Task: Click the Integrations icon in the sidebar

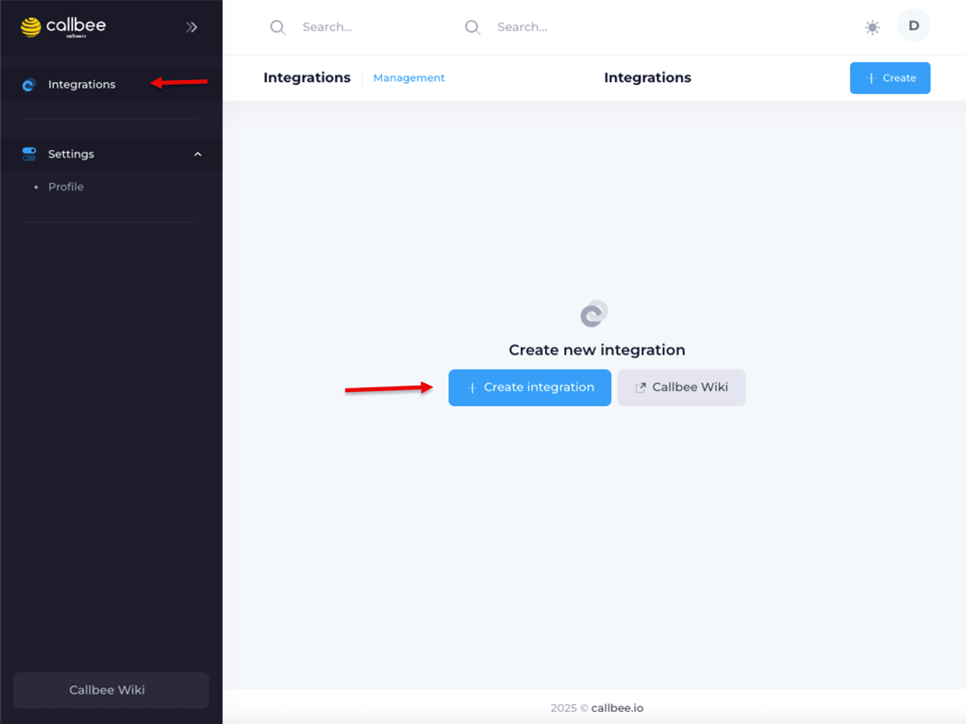Action: pyautogui.click(x=28, y=85)
